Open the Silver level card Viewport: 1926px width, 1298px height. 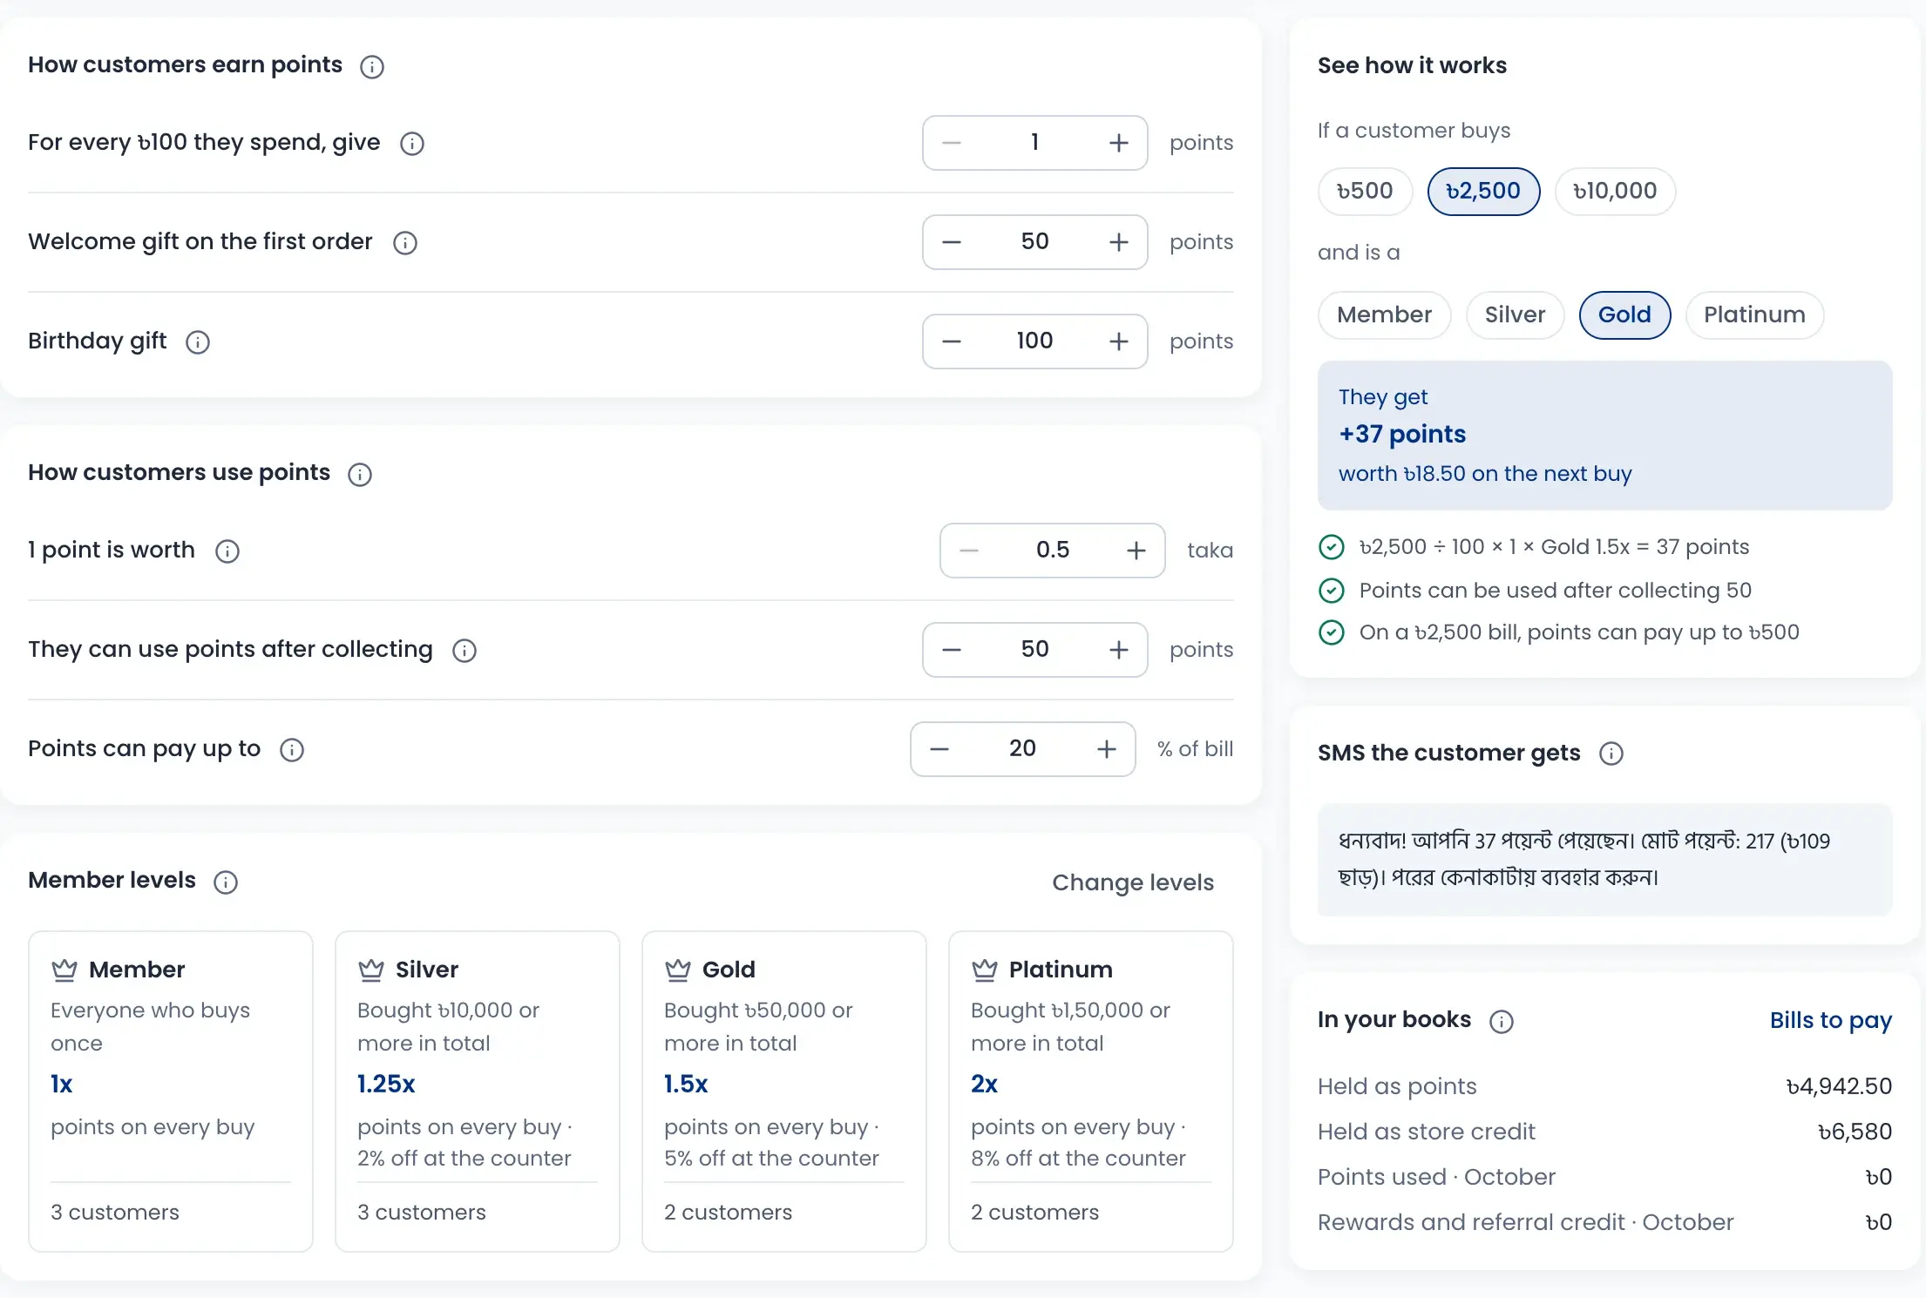478,1092
